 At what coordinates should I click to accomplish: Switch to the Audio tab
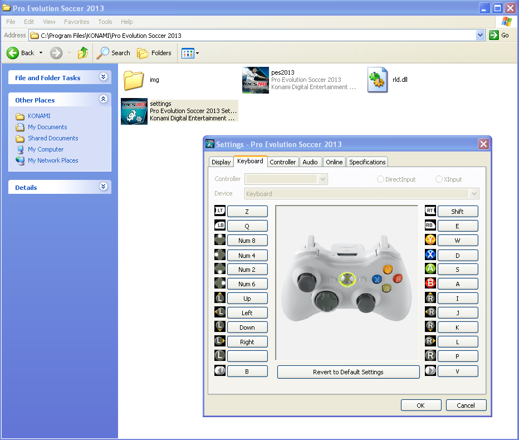310,162
